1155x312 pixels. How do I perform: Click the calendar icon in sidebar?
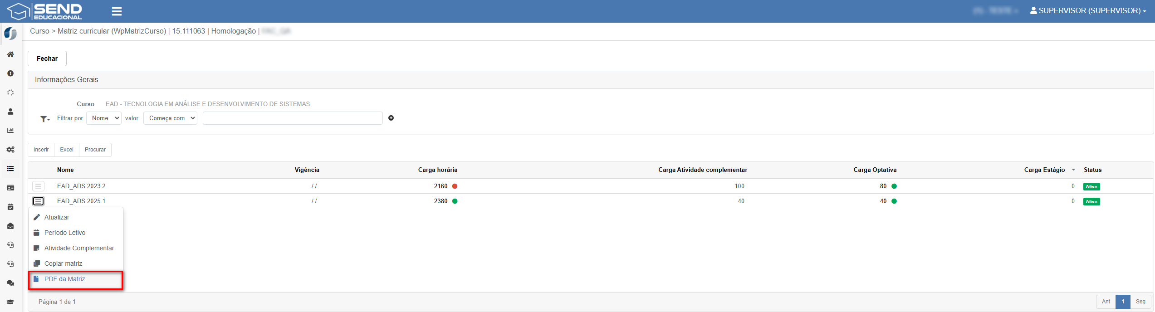(x=10, y=207)
